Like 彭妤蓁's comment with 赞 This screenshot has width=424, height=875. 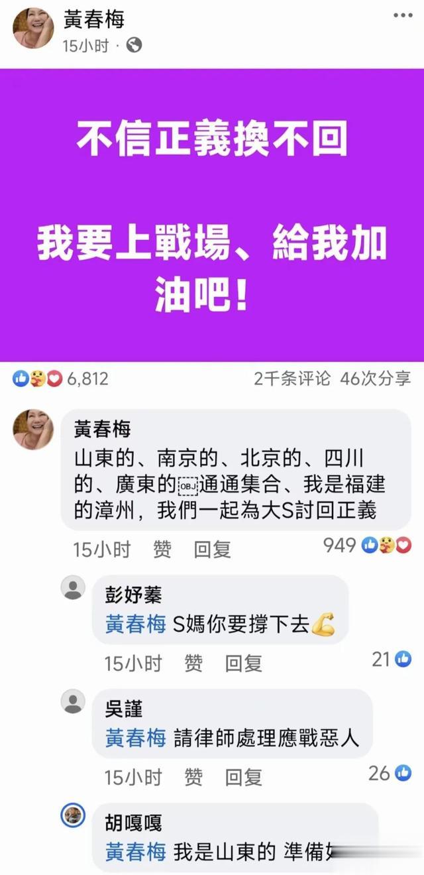[x=193, y=663]
